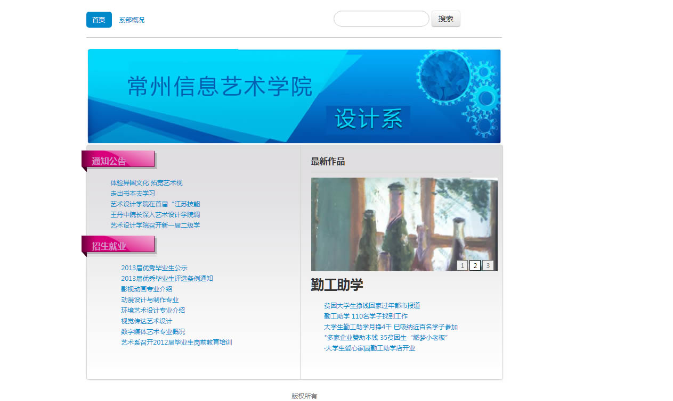This screenshot has width=673, height=401.
Task: Open the 视觉传达艺术设计 link
Action: click(x=147, y=321)
